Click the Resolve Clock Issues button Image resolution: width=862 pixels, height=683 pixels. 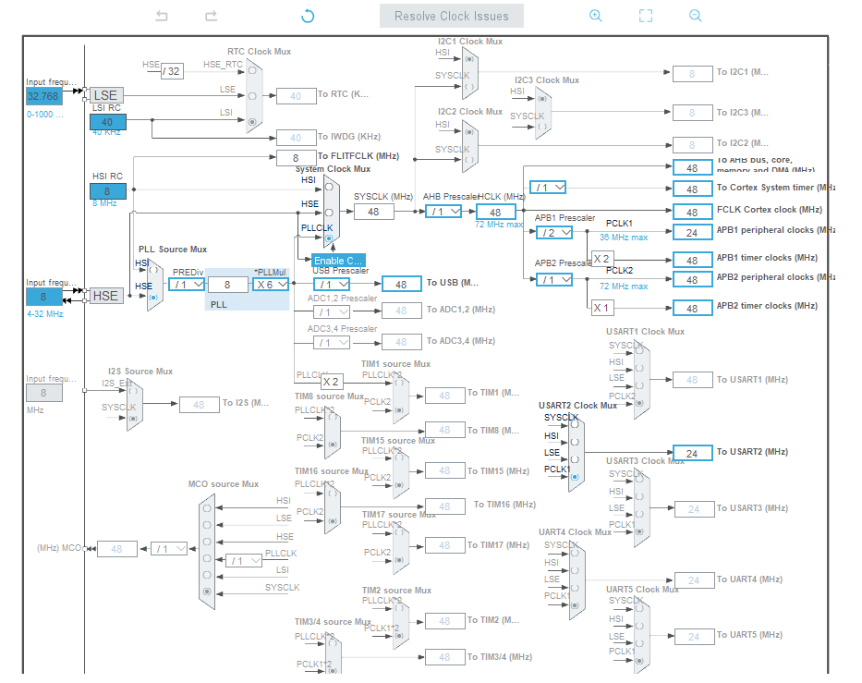[x=451, y=16]
